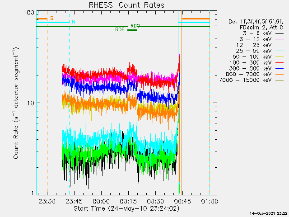This screenshot has height=217, width=289.
Task: Click the green RD6 flag label
Action: (120, 30)
